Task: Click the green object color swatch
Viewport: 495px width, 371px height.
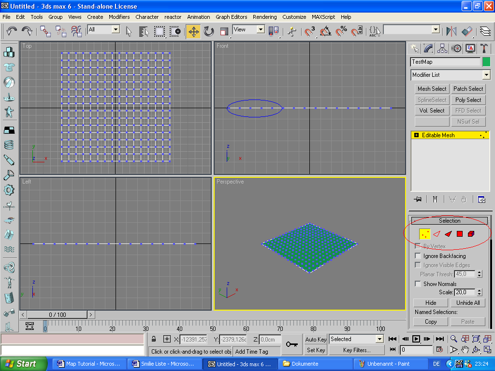Action: pos(486,62)
